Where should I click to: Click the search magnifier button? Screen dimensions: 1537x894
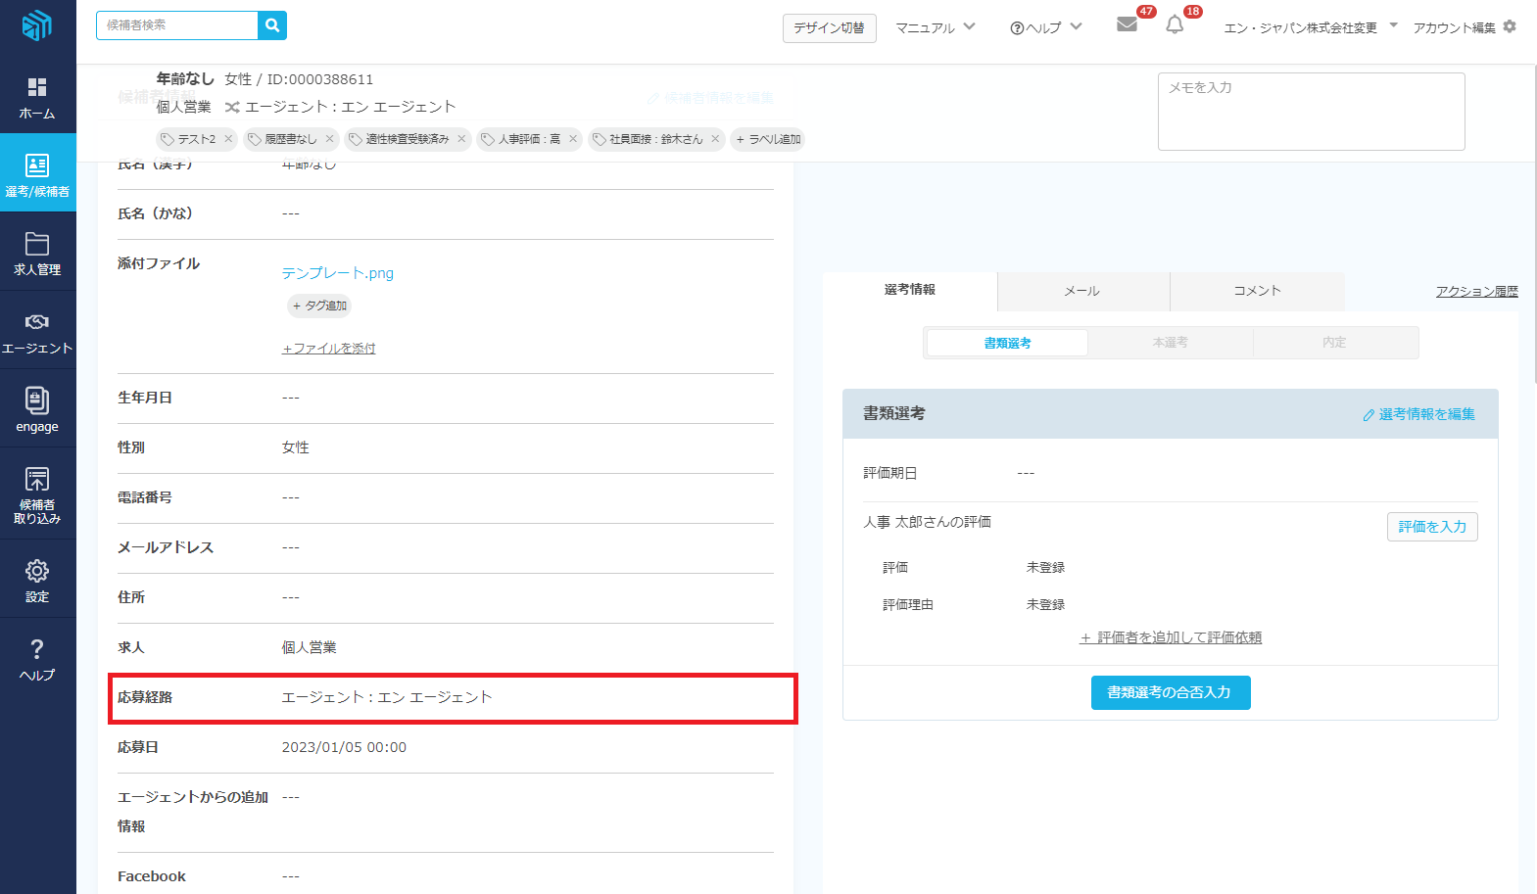(272, 25)
